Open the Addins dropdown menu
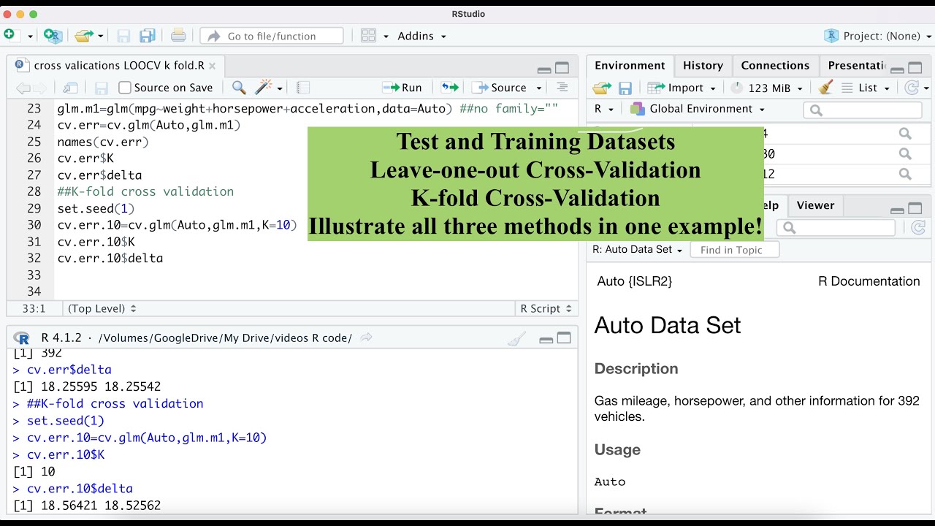 tap(421, 36)
